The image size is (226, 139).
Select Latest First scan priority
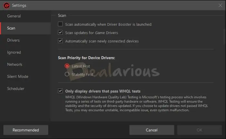[67, 66]
